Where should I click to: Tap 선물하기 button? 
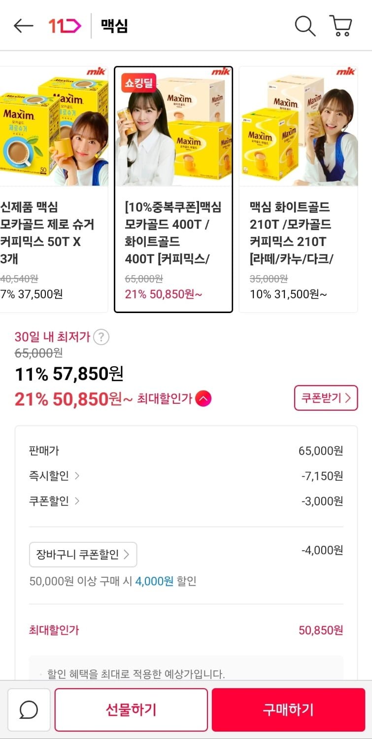point(131,710)
